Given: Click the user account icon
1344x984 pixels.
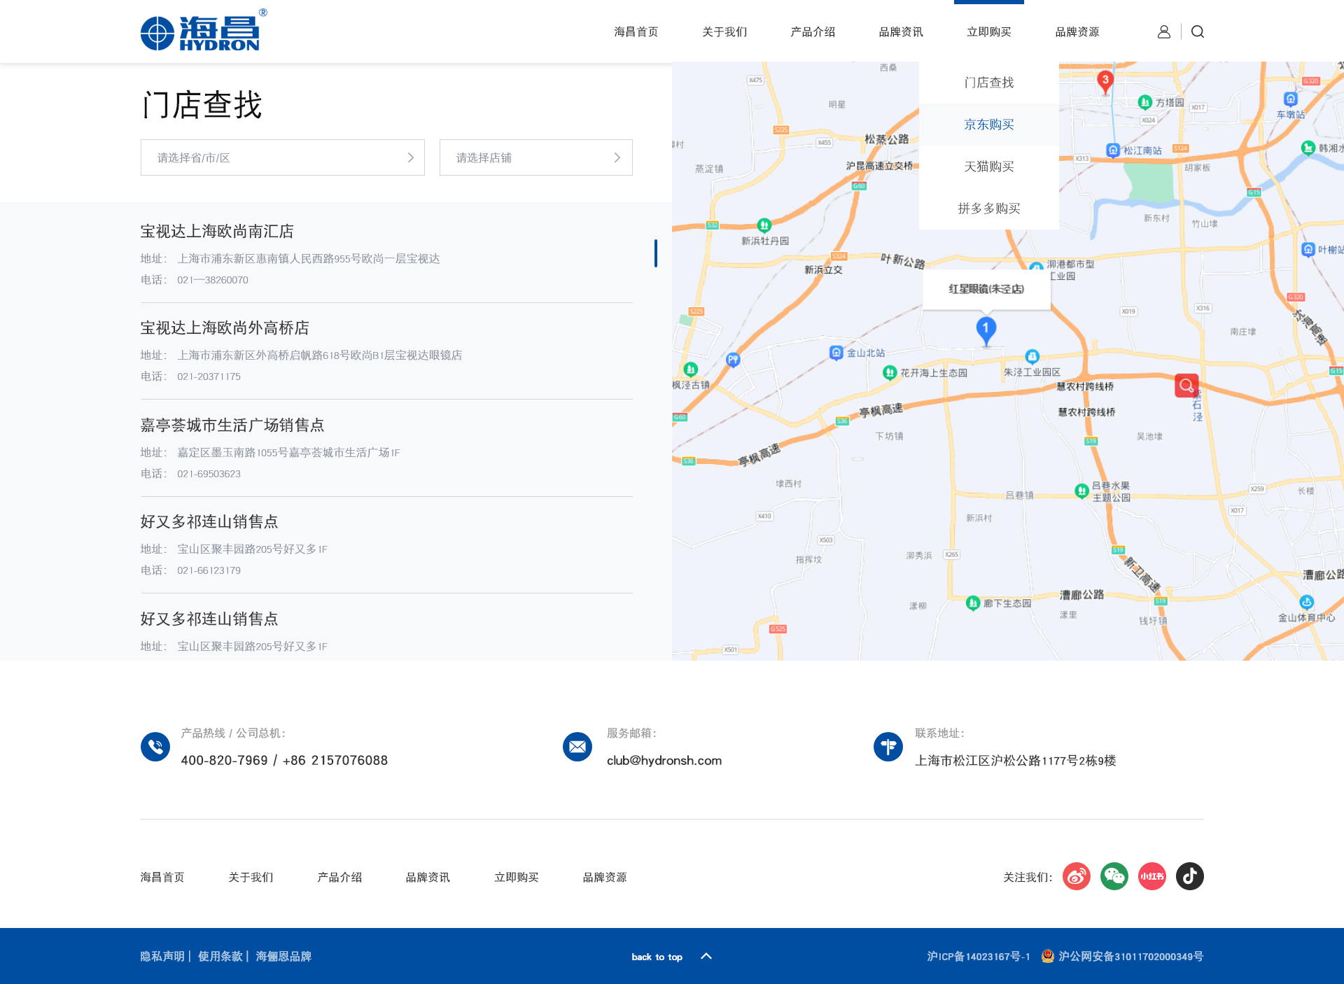Looking at the screenshot, I should point(1163,31).
